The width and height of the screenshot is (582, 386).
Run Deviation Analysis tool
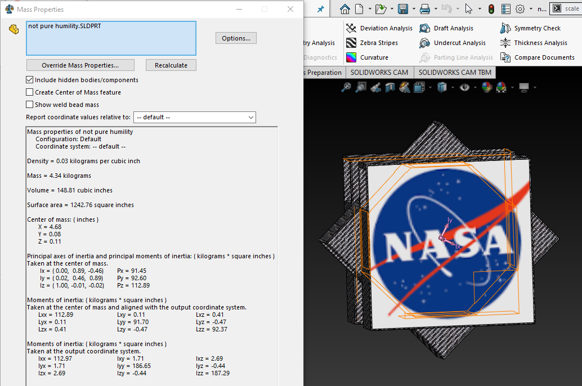[x=379, y=28]
